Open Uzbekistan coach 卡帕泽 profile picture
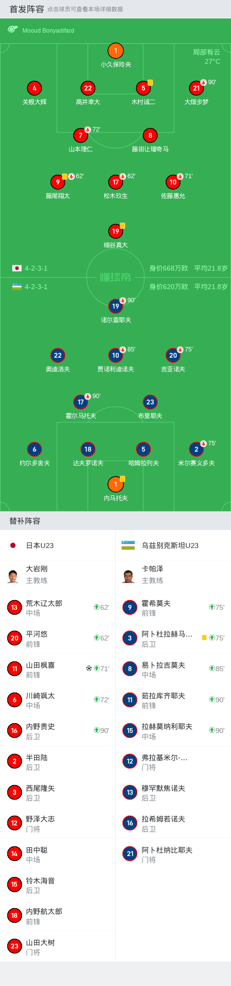Viewport: 231px width, 986px height. (129, 576)
